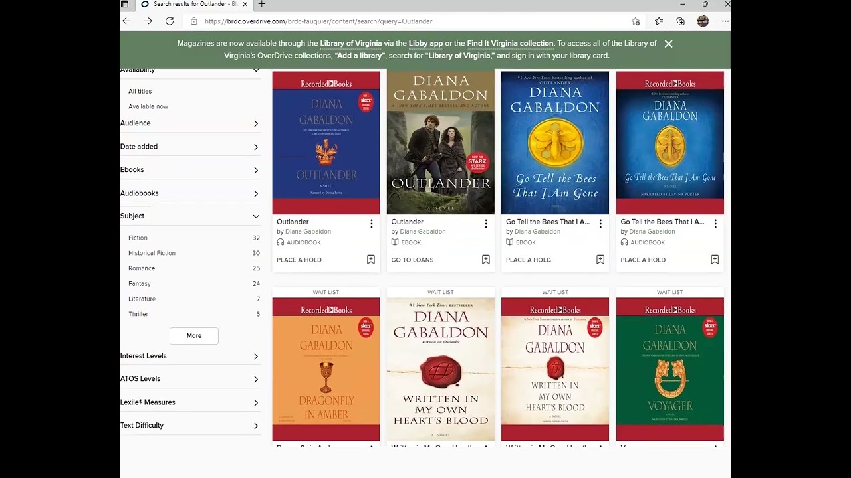The image size is (851, 478).
Task: Open the browser favorites list icon
Action: pos(659,21)
